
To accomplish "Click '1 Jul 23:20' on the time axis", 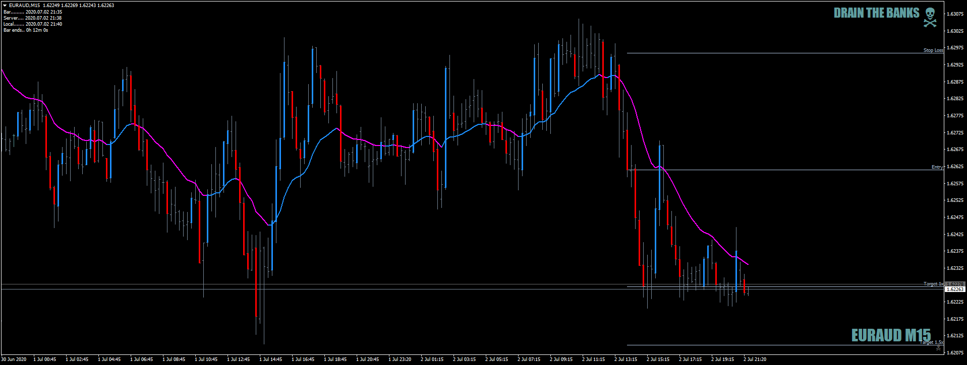I will click(400, 359).
